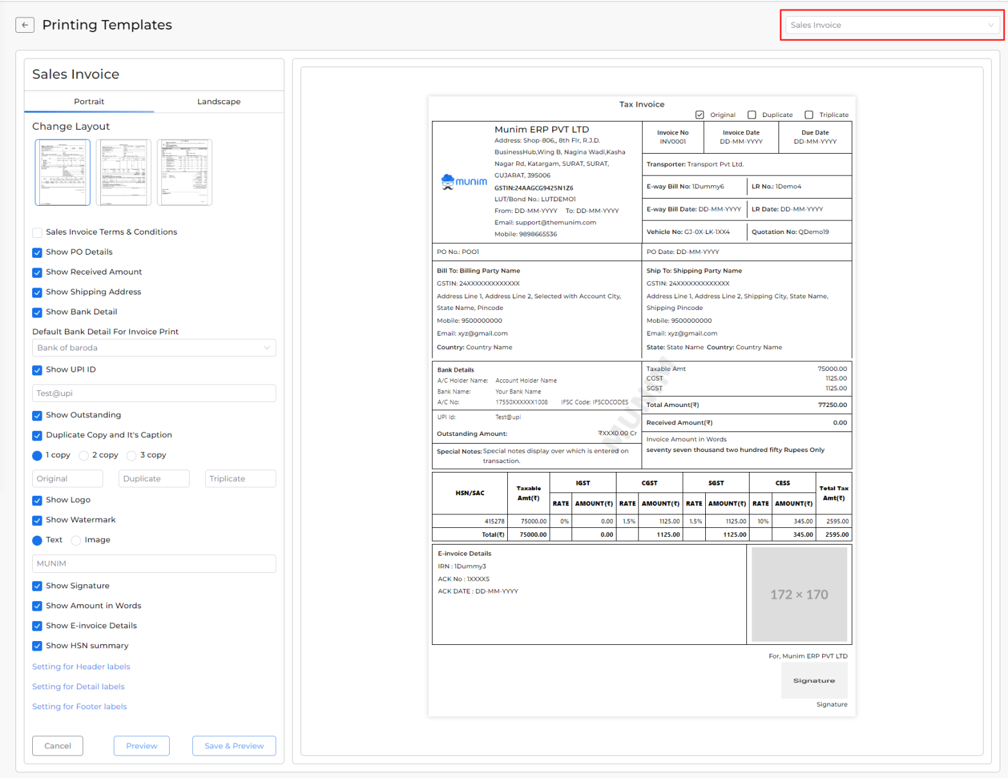Click the Cancel button

click(57, 746)
